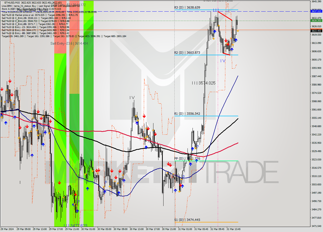Click 3561.600 on the price axis
Viewport: 323px width, 232px height.
coord(316,109)
